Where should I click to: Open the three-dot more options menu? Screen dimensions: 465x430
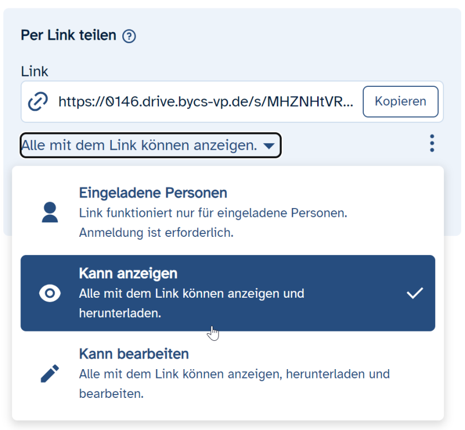[x=432, y=144]
